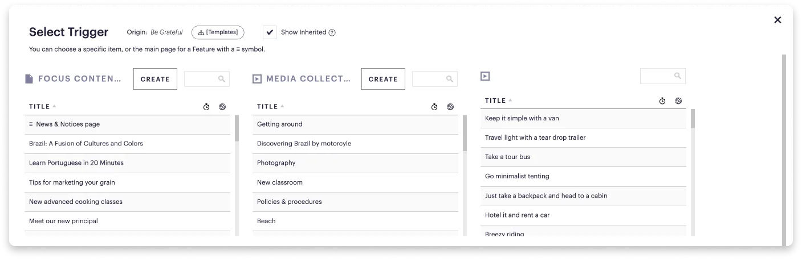Click the third column list scrollbar
The image size is (802, 259).
[693, 119]
